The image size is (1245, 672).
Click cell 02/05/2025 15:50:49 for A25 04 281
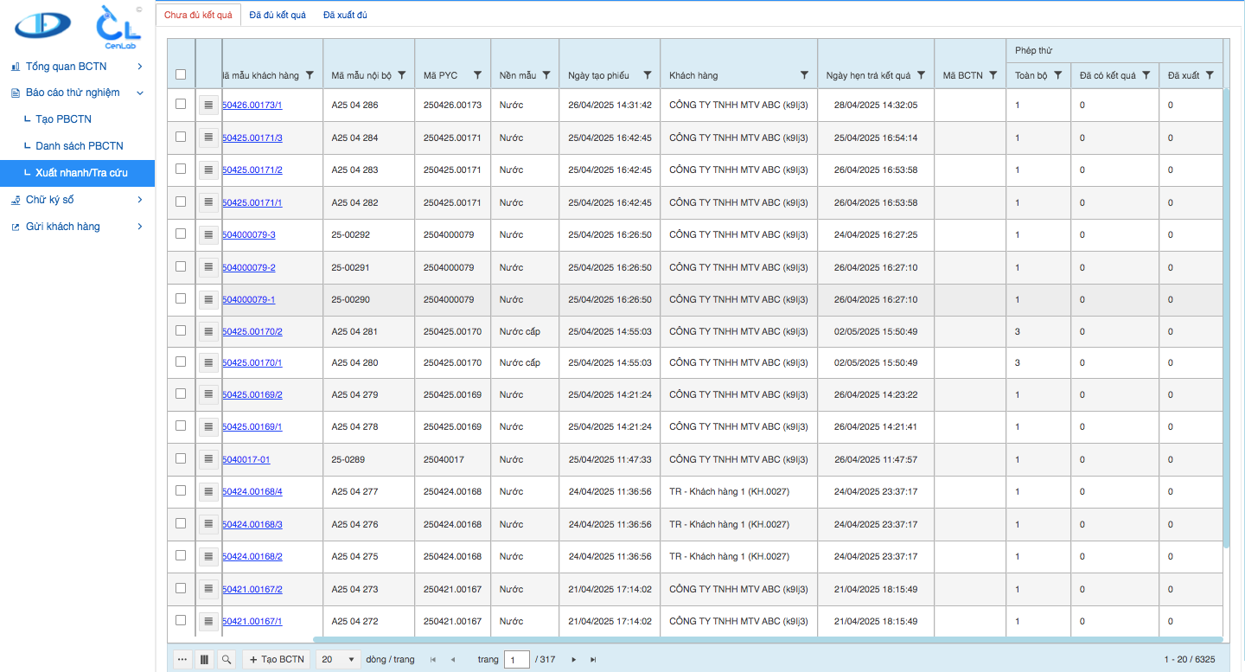point(876,332)
